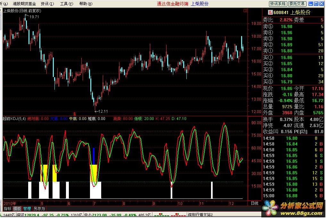
Task: Click the red window-split icon atop the chart
Action: pos(245,11)
